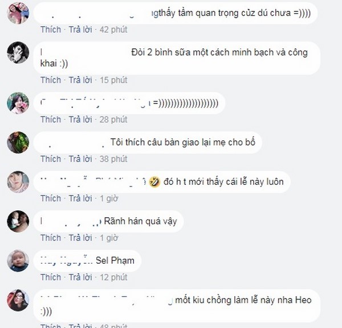Reply to the comment posted 15 phút ago
The width and height of the screenshot is (342, 328).
click(x=80, y=80)
